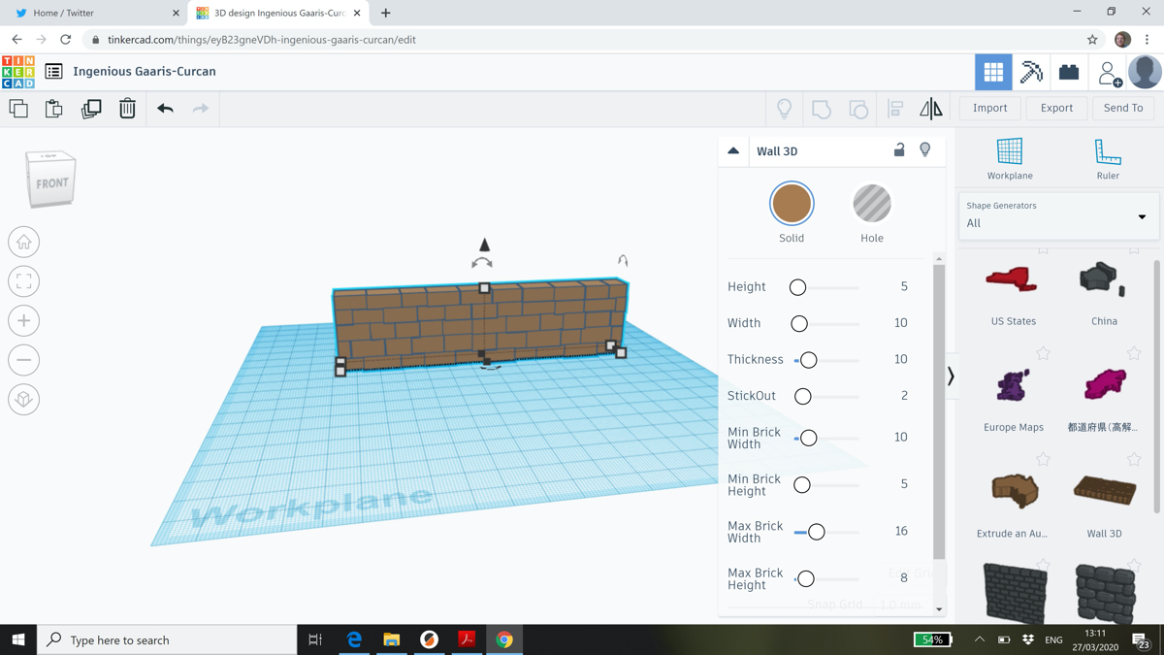Click the Duplicate and repeat icon

click(90, 109)
